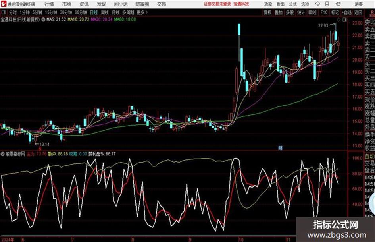Open the mobile phone icon in title bar
Image resolution: width=375 pixels, height=242 pixels.
(327, 4)
